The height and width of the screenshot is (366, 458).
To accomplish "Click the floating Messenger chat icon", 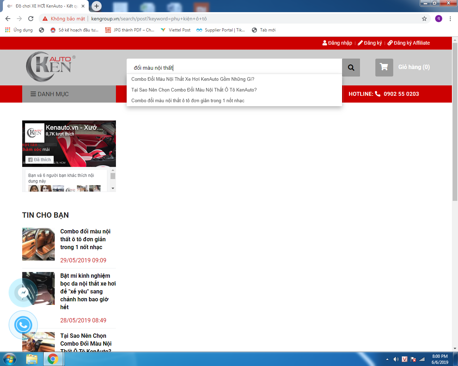I will coord(23,293).
